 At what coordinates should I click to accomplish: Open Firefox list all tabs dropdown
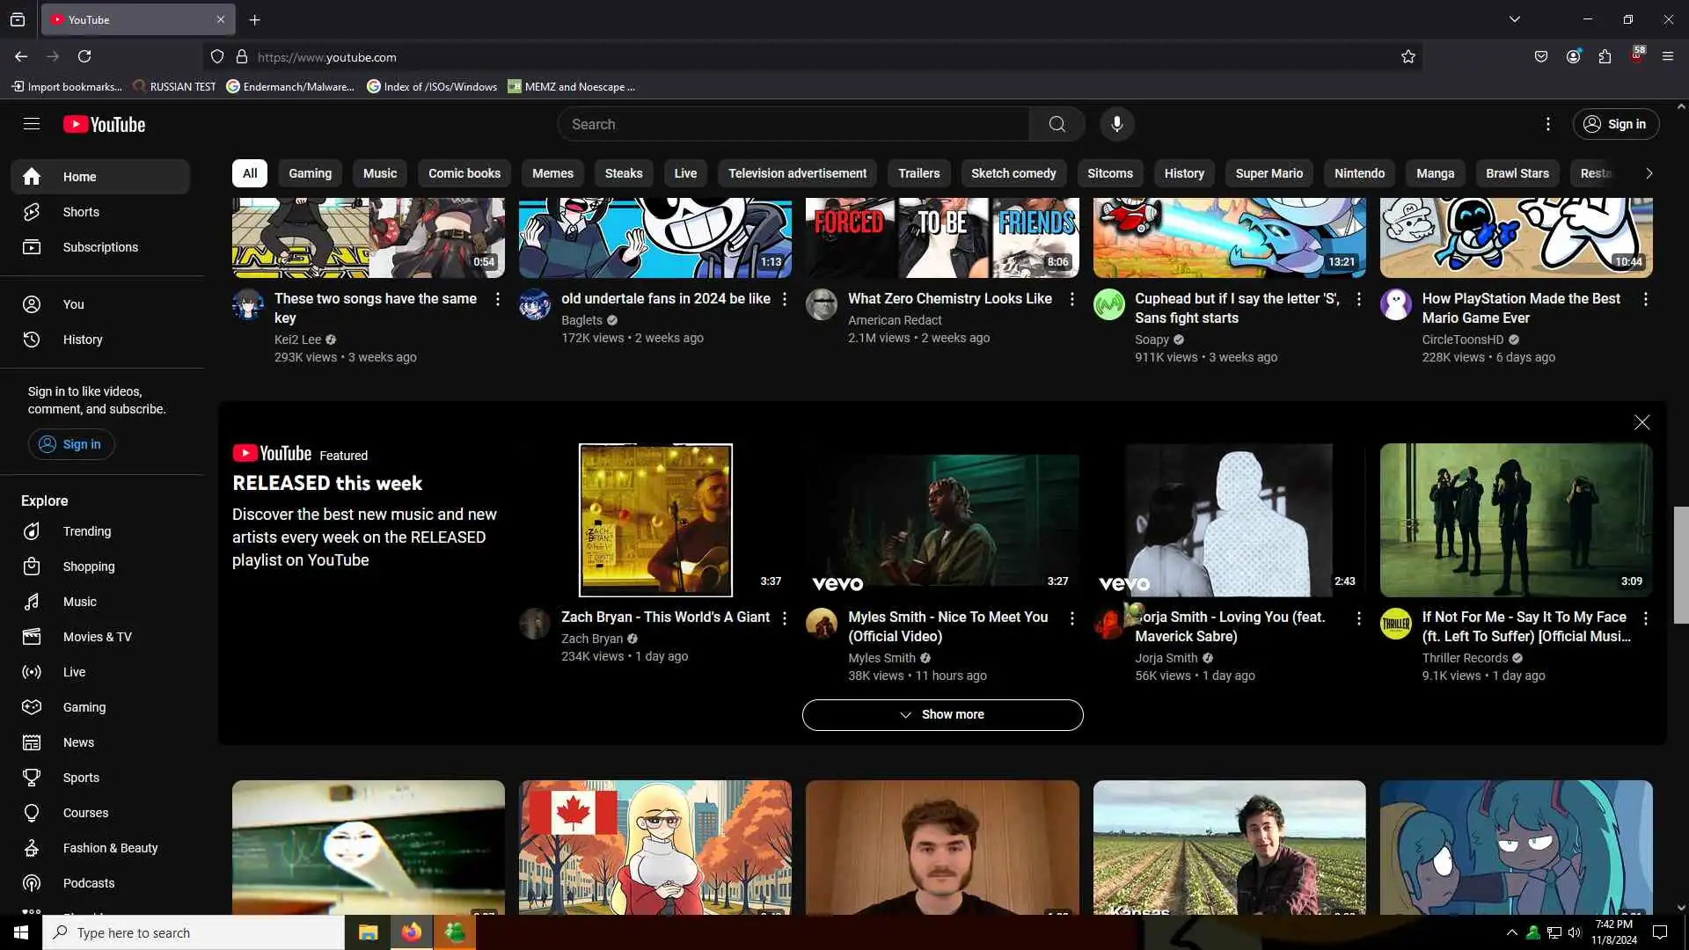1515,19
